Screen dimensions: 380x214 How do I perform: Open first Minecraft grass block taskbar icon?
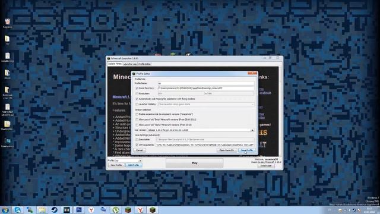pyautogui.click(x=128, y=210)
